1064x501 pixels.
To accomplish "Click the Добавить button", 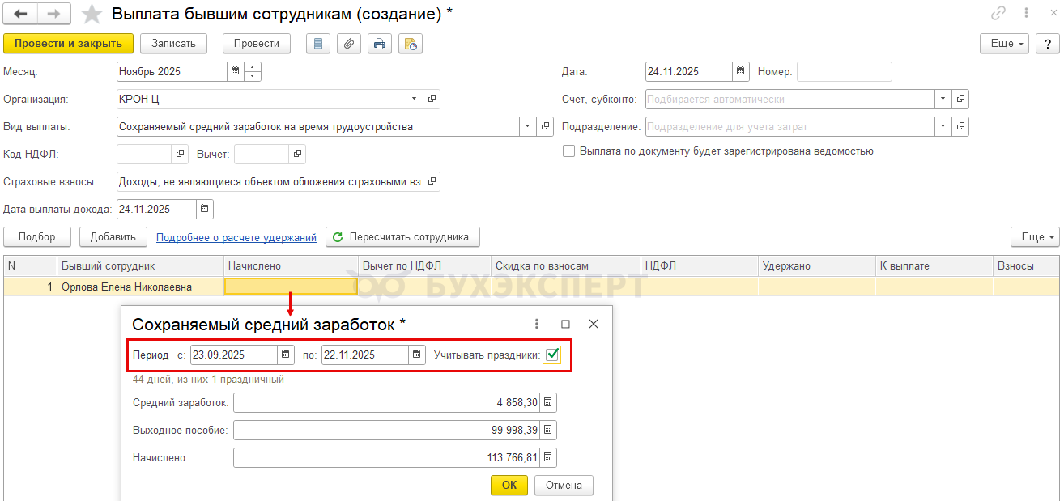I will pyautogui.click(x=113, y=237).
